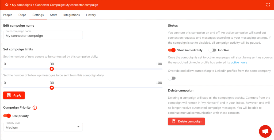Click the Campaign Priority info icon
Screen dimensions: 274x140
click(35, 108)
